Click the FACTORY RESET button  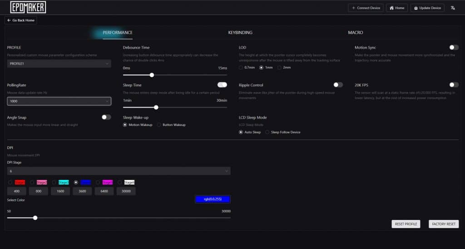click(x=444, y=224)
